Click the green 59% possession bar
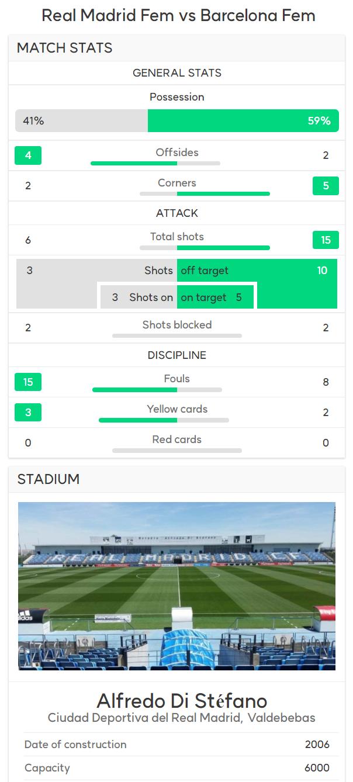This screenshot has height=782, width=353. coord(243,121)
